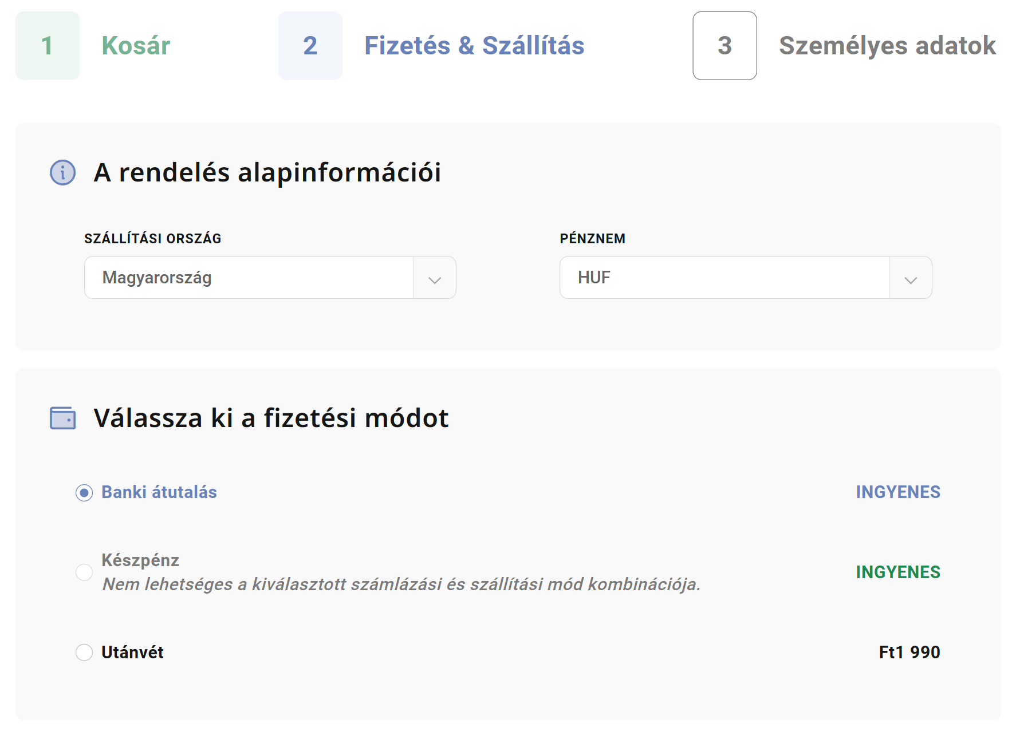Image resolution: width=1016 pixels, height=739 pixels.
Task: Switch to the Személyes adatok step
Action: 887,46
